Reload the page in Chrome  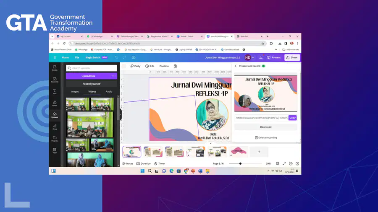64,44
